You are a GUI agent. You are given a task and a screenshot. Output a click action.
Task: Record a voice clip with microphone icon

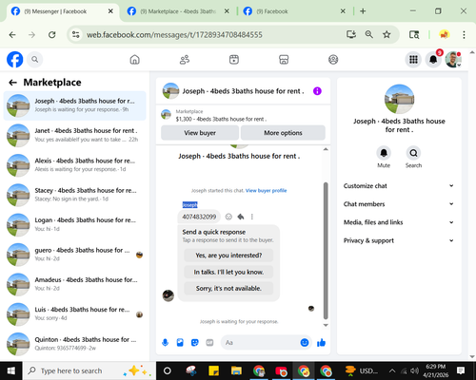pyautogui.click(x=165, y=343)
